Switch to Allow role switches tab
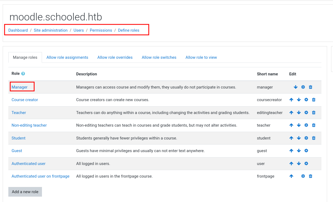 [x=159, y=57]
